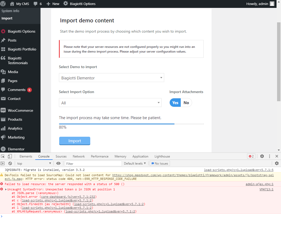281x239 pixels.
Task: Open admin-ajax.php:1 source link
Action: coord(259,184)
